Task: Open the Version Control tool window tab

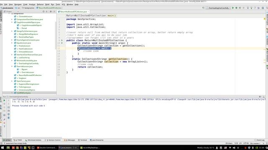Action: (53, 140)
